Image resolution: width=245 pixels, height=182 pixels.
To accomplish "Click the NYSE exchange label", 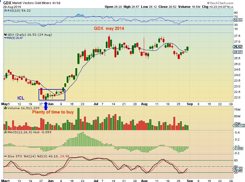I will (x=57, y=3).
